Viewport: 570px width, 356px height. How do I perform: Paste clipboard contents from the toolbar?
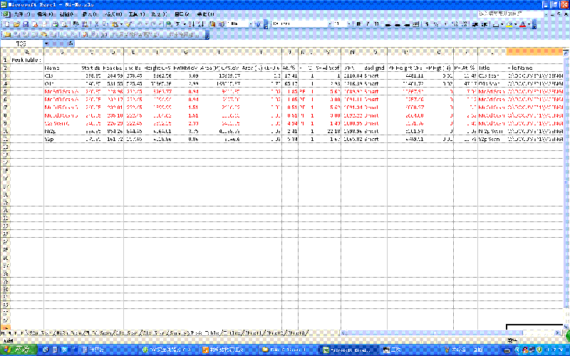(115, 24)
